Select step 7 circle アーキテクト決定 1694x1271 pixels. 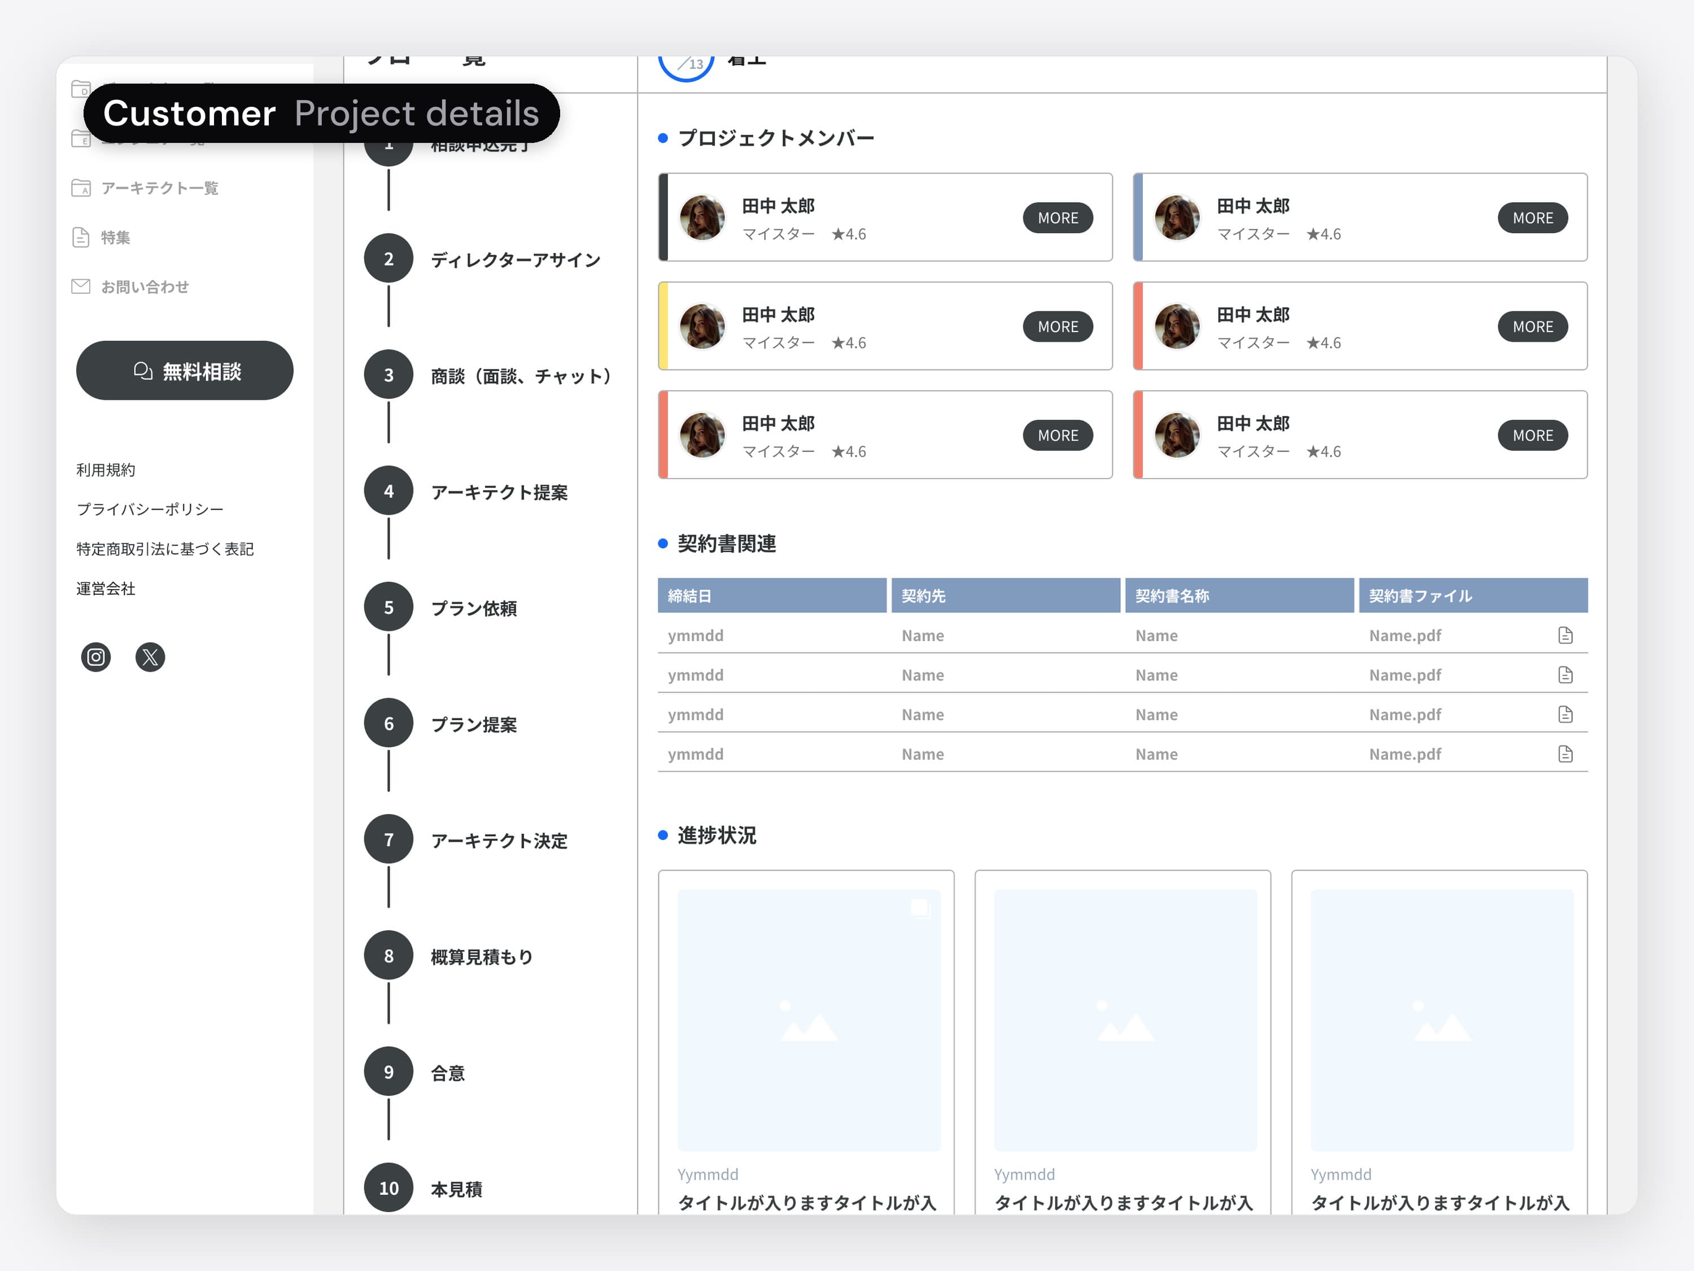389,839
